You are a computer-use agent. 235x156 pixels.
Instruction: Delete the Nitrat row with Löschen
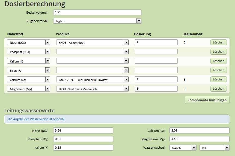pos(219,42)
